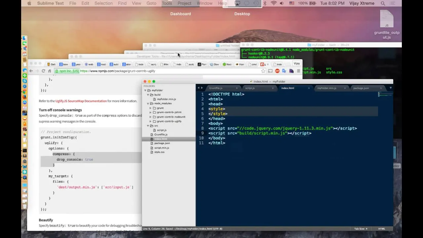Click line 4 <style> in the editor
Screen dimensions: 423x238
[217, 109]
